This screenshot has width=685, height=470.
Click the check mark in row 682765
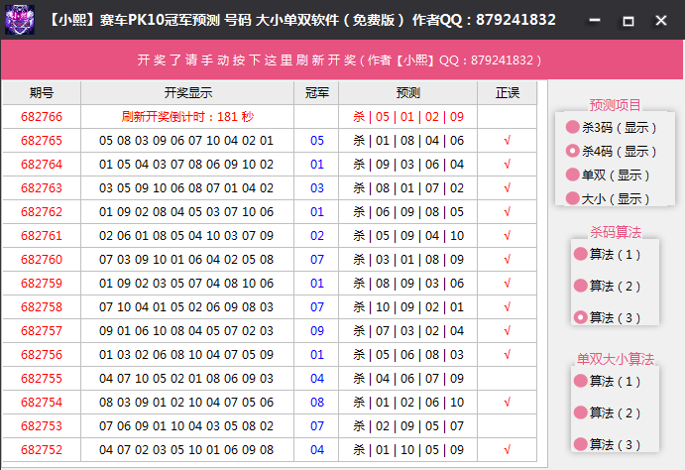(x=507, y=140)
